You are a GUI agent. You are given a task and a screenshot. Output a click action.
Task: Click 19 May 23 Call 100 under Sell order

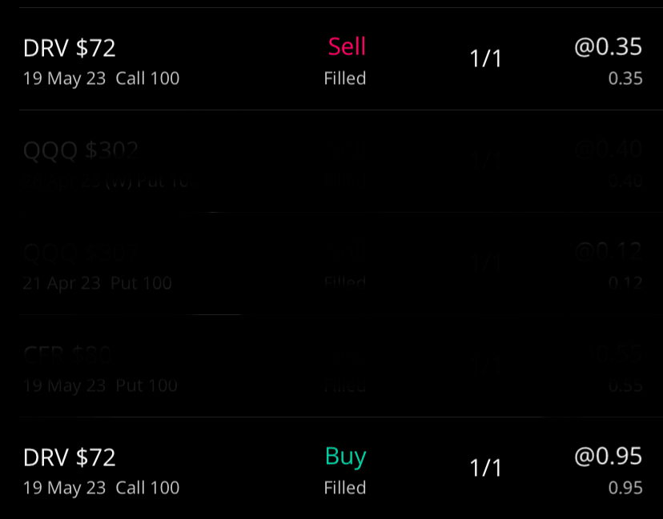tap(101, 78)
